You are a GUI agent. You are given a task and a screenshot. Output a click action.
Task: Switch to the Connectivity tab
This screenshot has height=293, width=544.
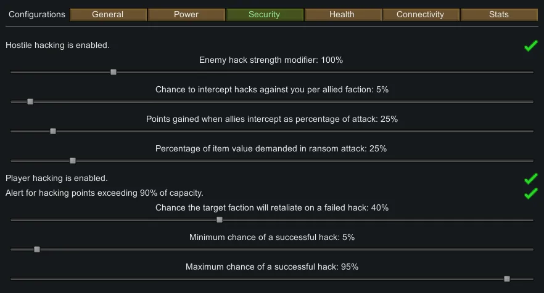point(420,15)
